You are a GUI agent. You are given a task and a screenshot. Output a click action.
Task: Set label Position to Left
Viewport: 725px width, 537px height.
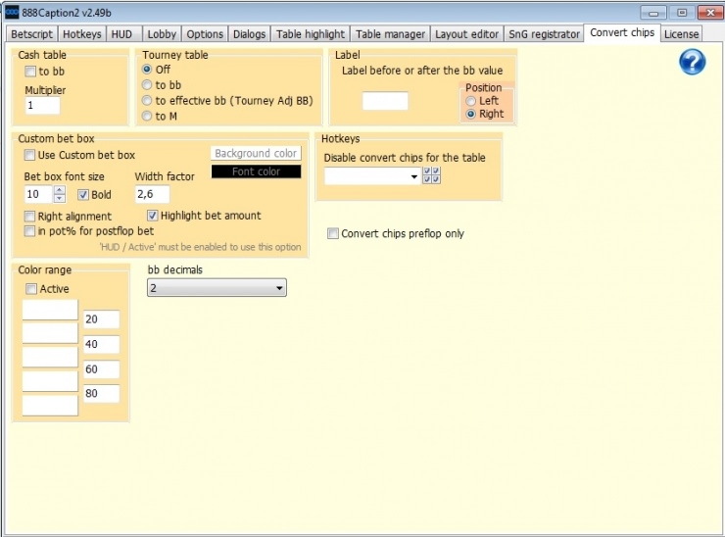click(470, 101)
